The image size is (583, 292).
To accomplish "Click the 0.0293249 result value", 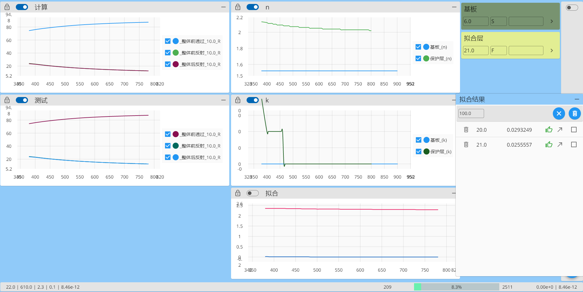I will [x=519, y=130].
